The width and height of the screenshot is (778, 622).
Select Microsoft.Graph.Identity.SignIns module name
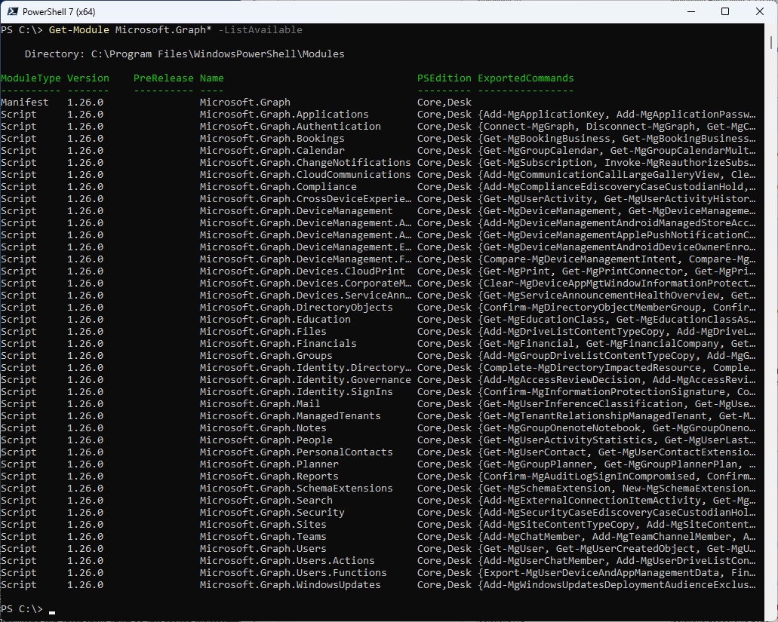point(297,391)
